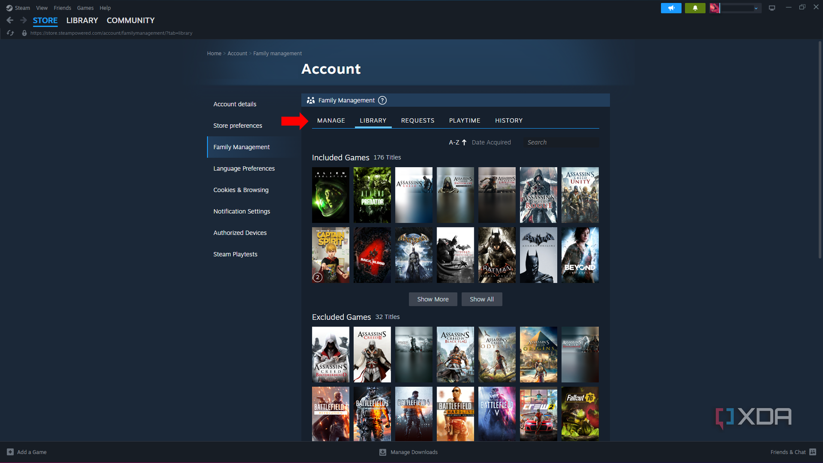Click the Fallout 76 cover
823x463 pixels.
[x=580, y=414]
